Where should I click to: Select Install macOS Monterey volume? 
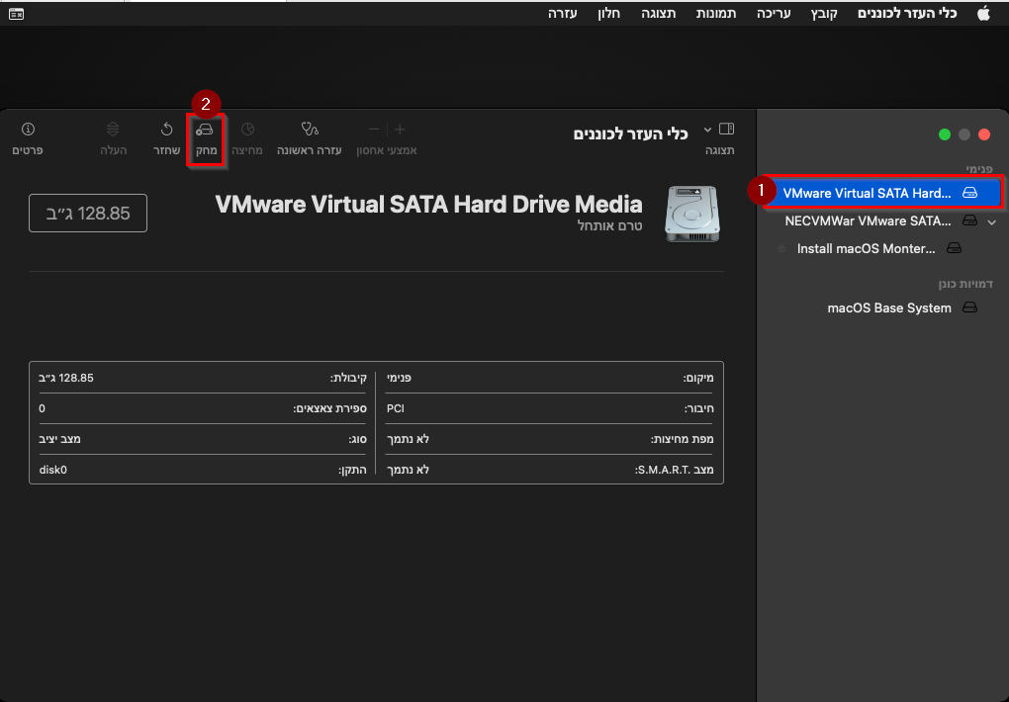tap(867, 248)
